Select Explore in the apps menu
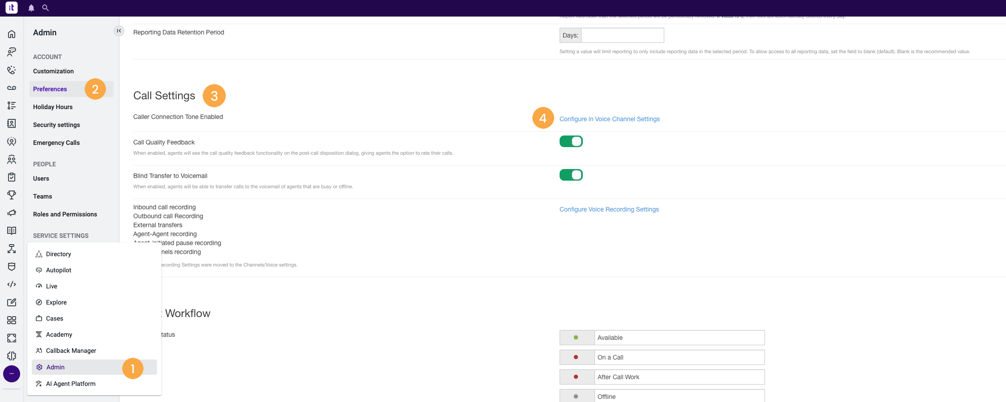Image resolution: width=1006 pixels, height=402 pixels. (x=94, y=302)
